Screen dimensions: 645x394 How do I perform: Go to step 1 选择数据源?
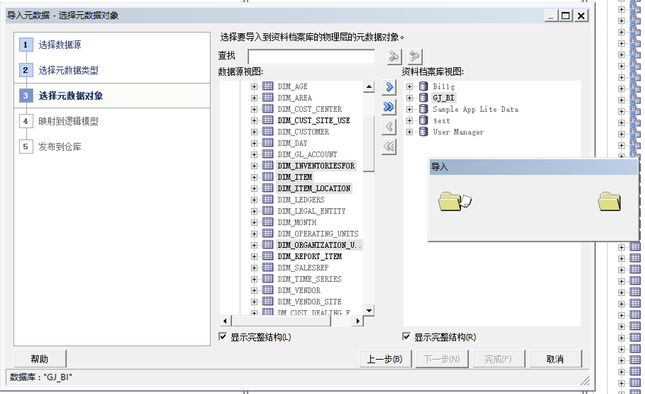point(60,45)
